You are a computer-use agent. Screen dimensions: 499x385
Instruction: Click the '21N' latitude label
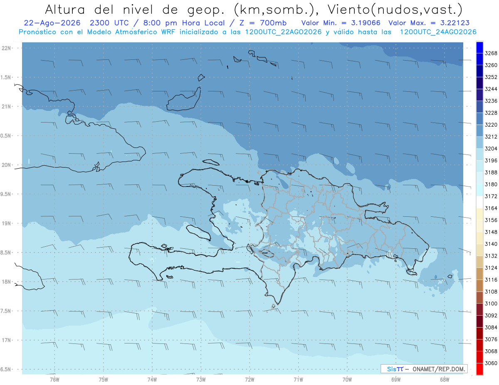point(6,106)
